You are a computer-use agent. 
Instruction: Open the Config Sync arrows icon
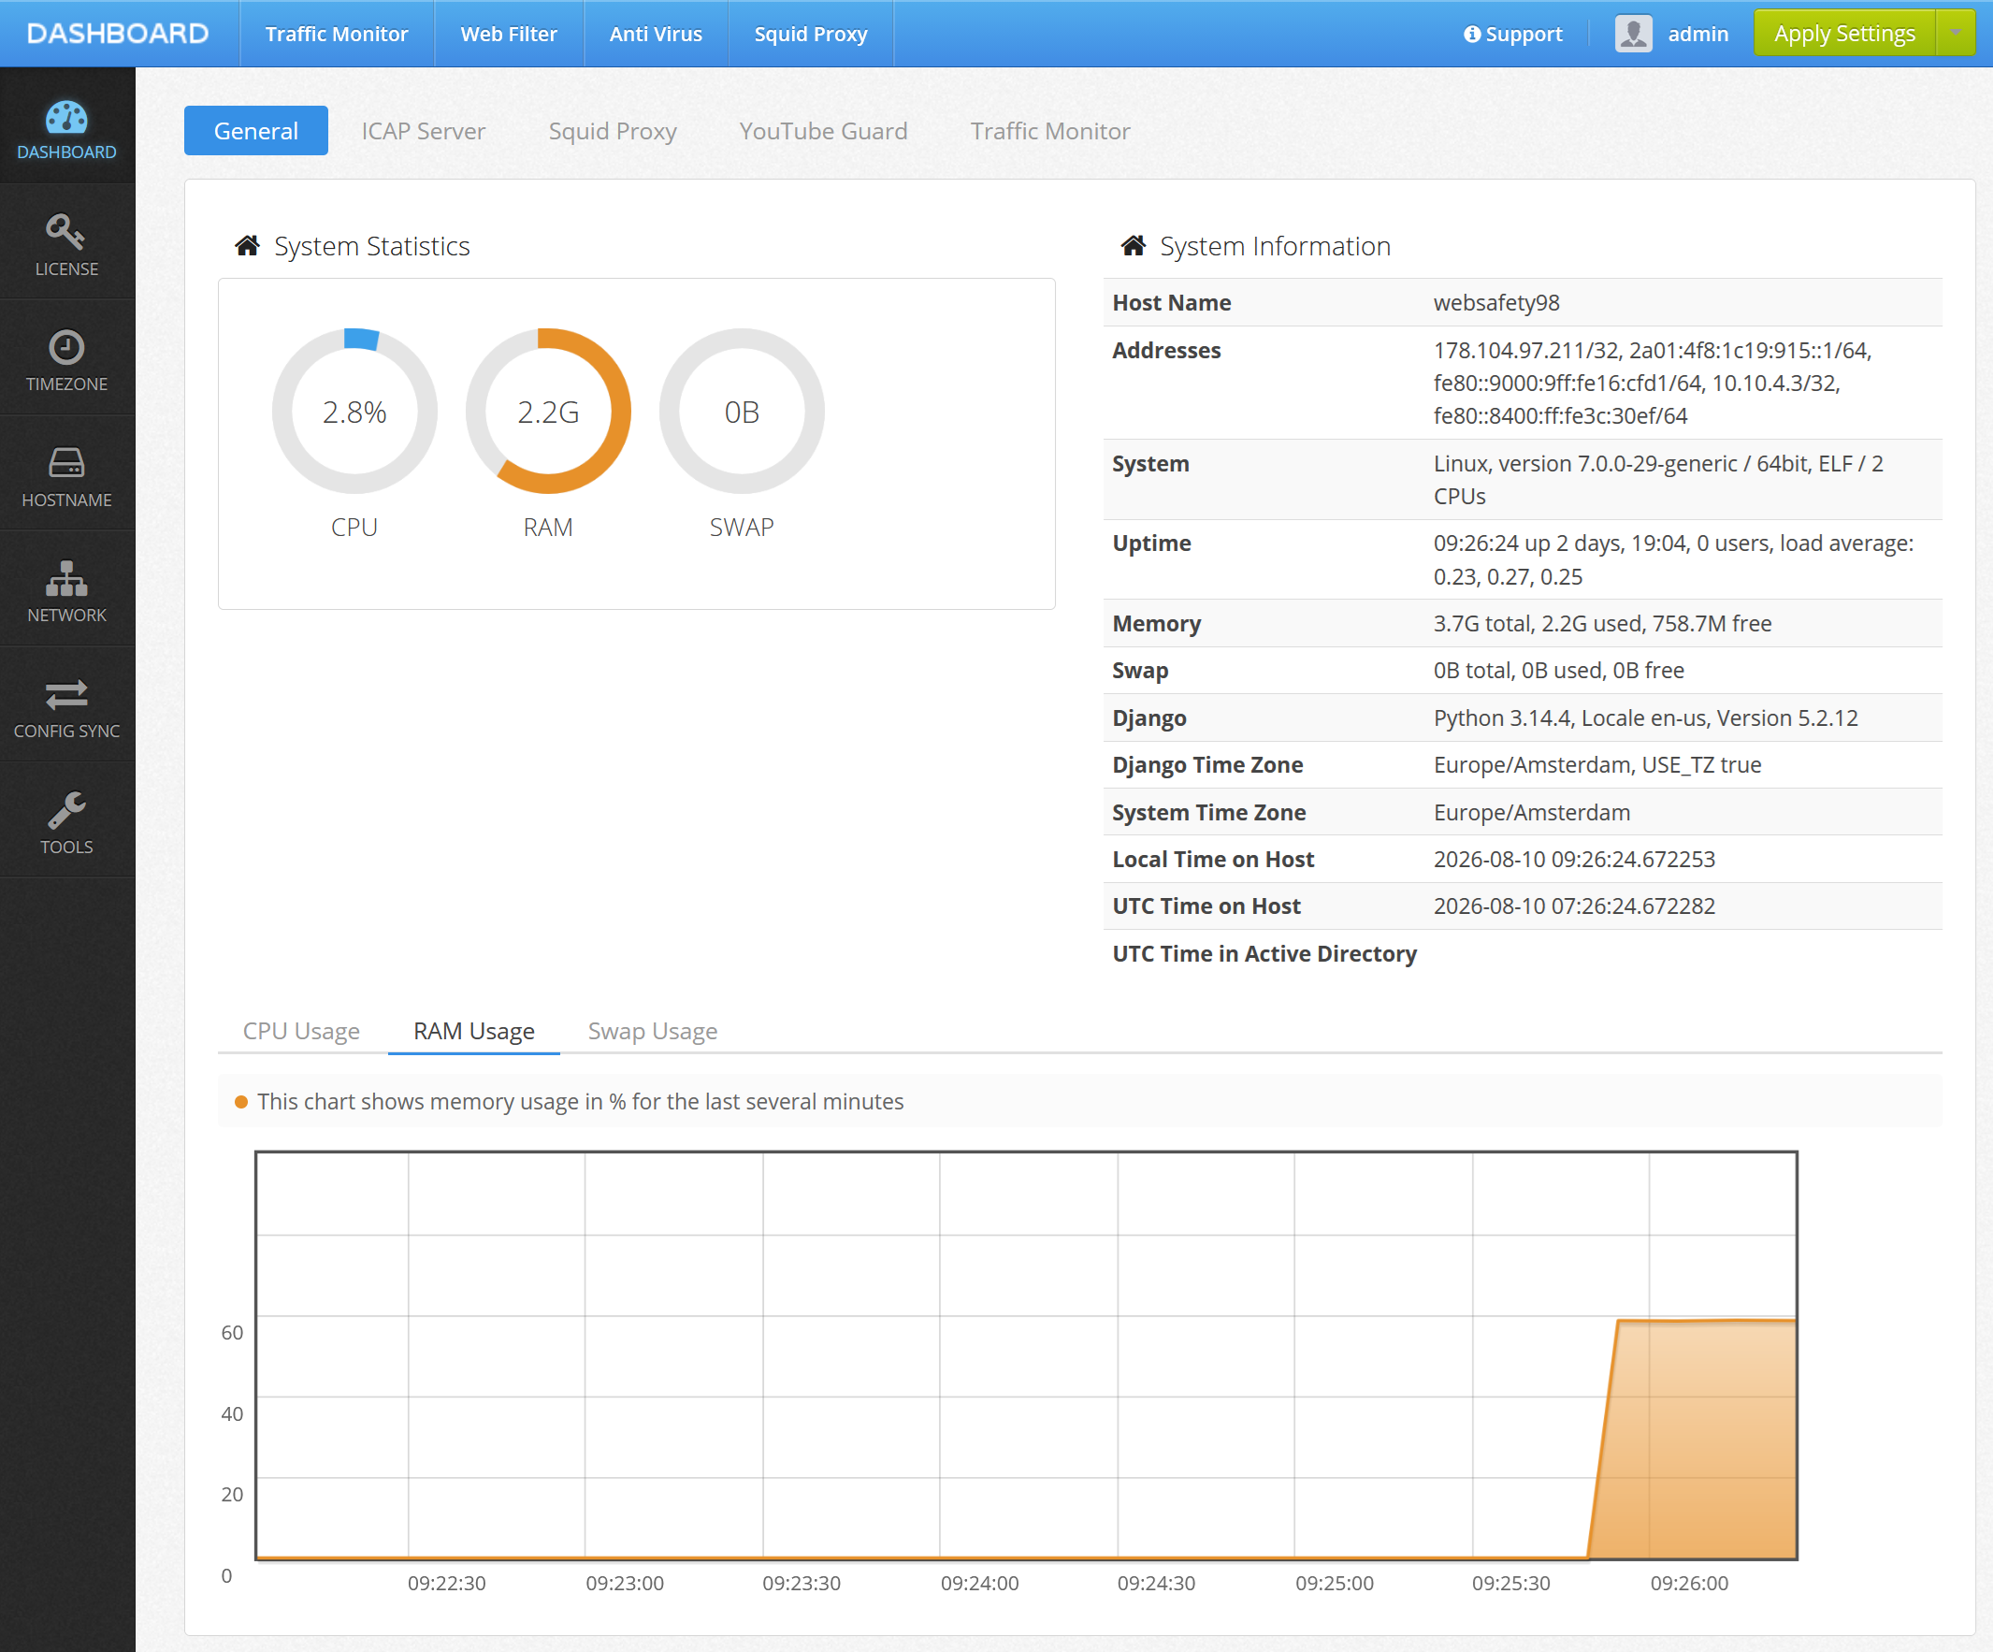[66, 694]
